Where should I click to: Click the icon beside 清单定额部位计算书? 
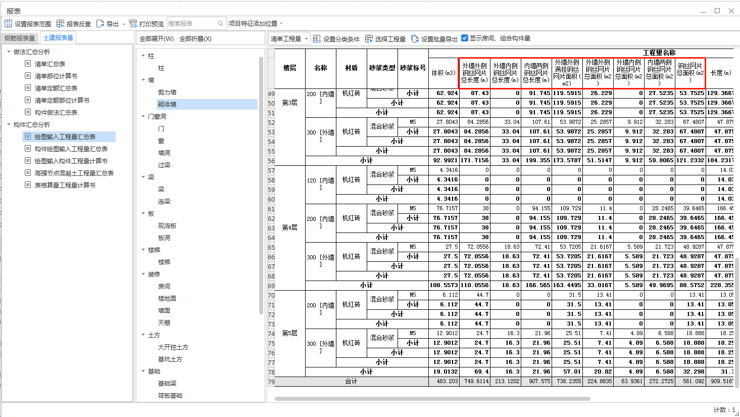click(28, 100)
